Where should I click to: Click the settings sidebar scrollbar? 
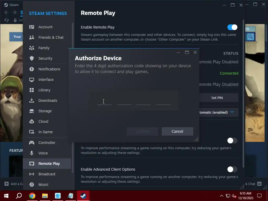click(x=73, y=98)
